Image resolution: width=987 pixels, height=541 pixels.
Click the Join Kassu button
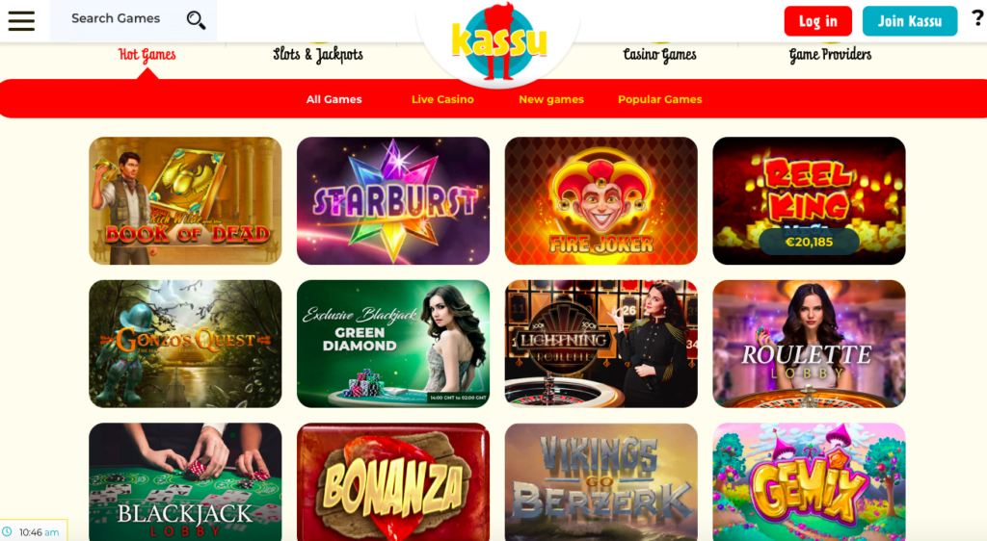point(910,21)
